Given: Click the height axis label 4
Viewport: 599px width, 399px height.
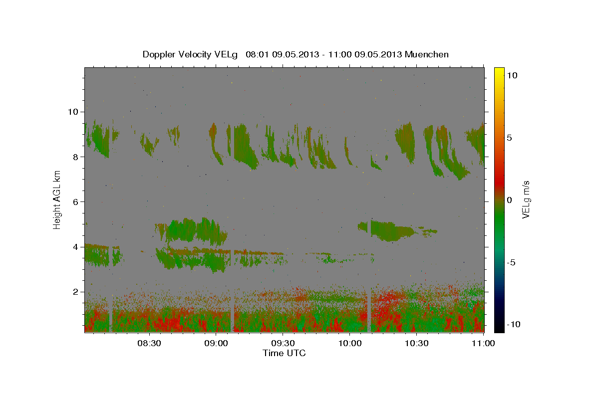Looking at the screenshot, I should (x=77, y=247).
